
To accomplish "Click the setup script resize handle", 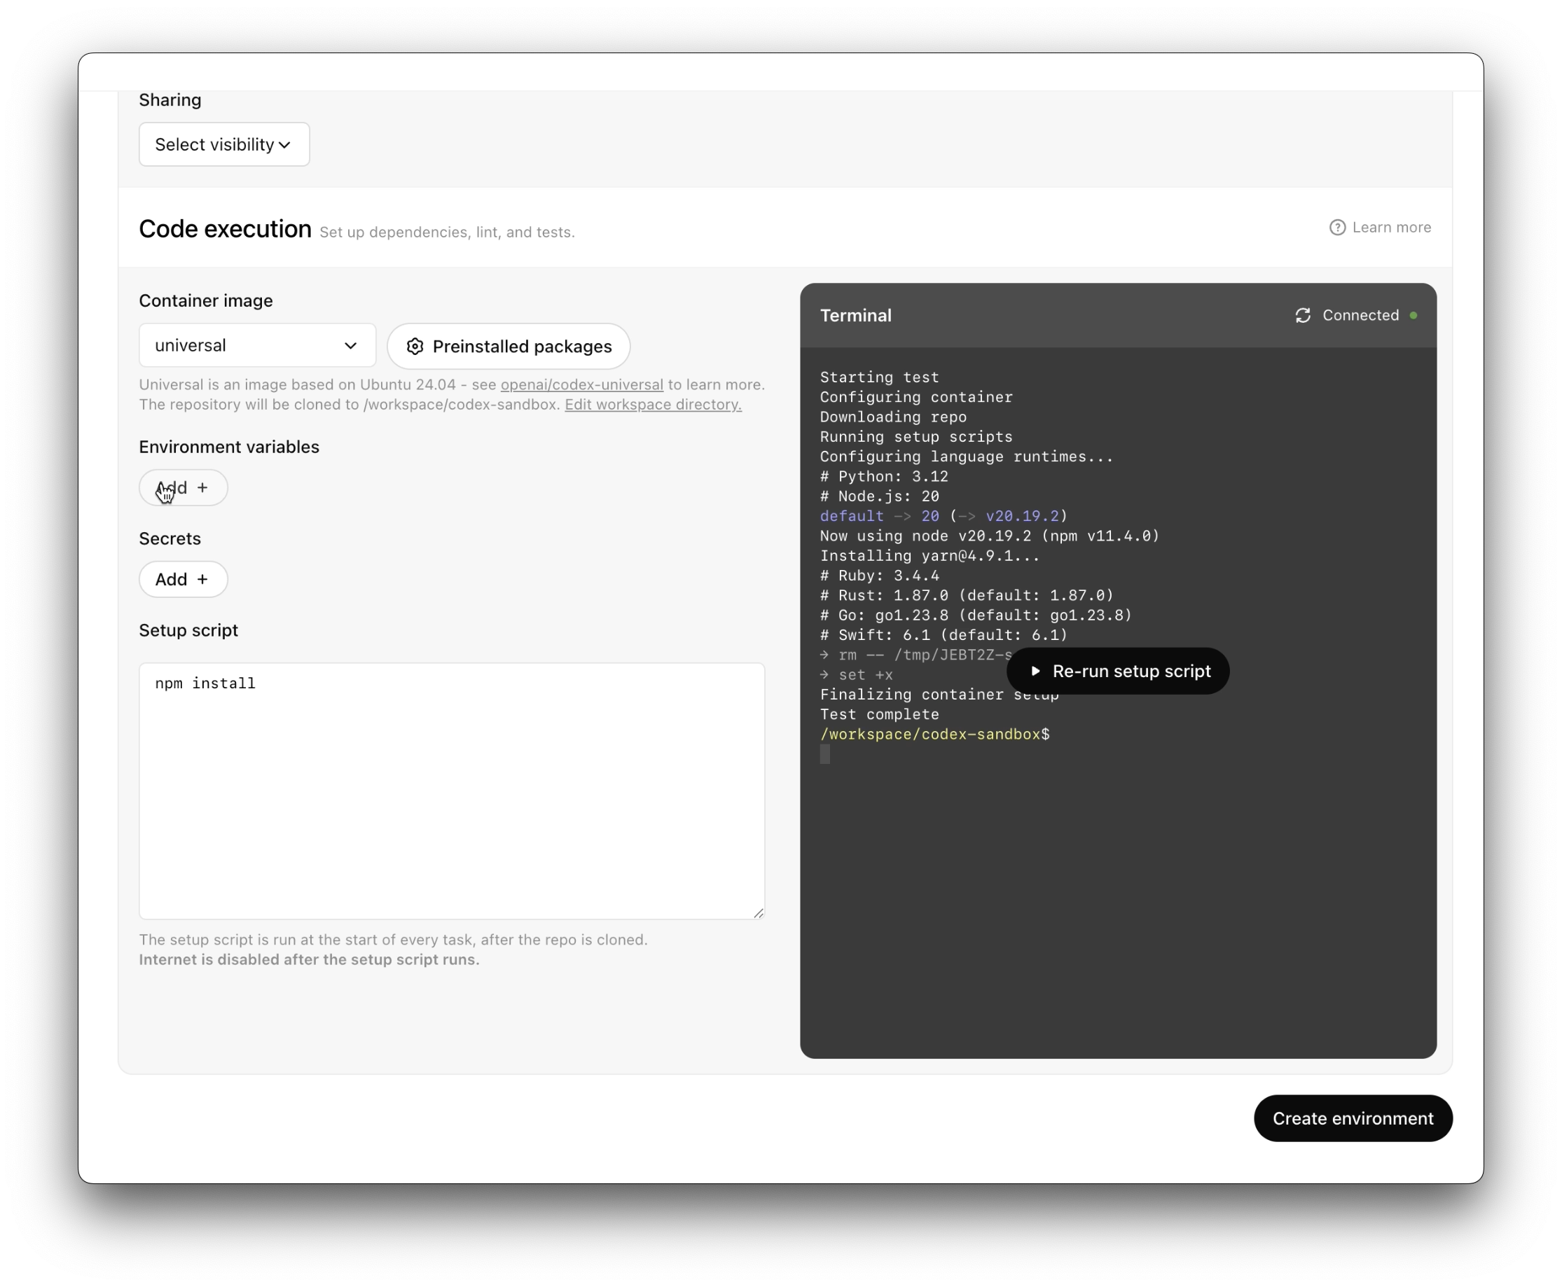I will coord(758,913).
